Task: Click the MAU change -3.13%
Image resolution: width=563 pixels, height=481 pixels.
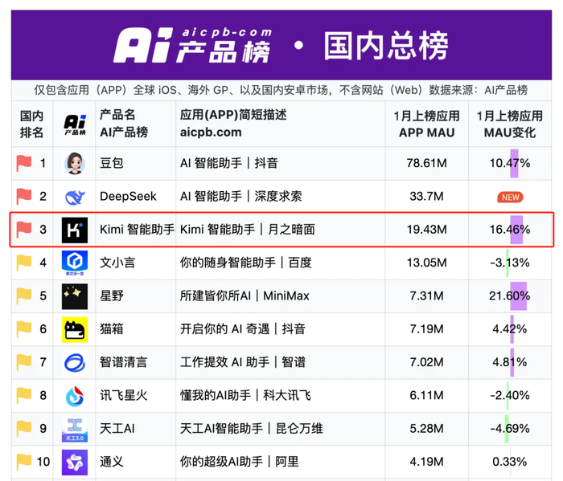Action: coord(510,263)
